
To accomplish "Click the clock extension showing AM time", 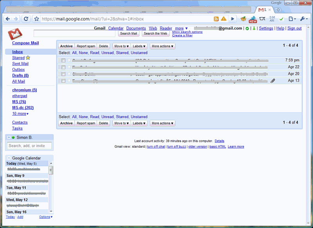I will (272, 19).
